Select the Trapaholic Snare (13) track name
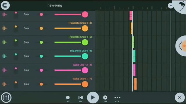 [80, 23]
